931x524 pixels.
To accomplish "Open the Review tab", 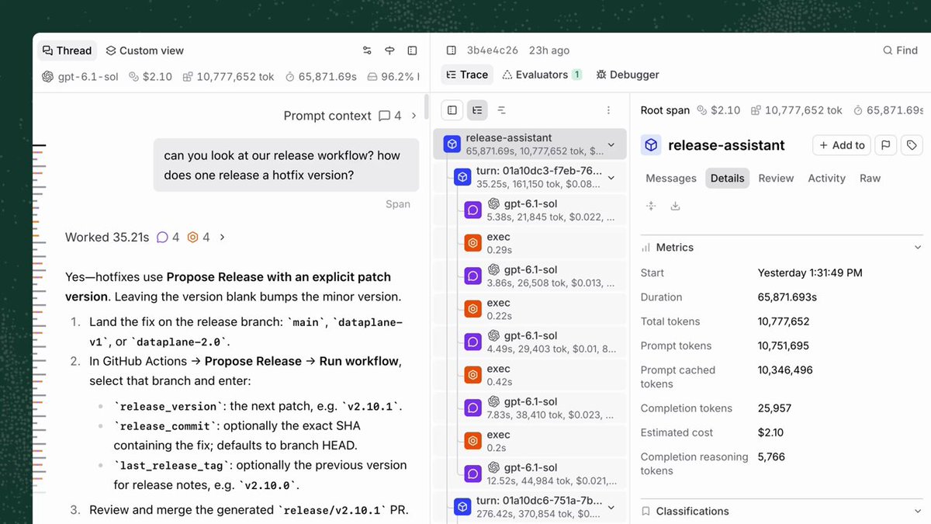I will pos(776,178).
